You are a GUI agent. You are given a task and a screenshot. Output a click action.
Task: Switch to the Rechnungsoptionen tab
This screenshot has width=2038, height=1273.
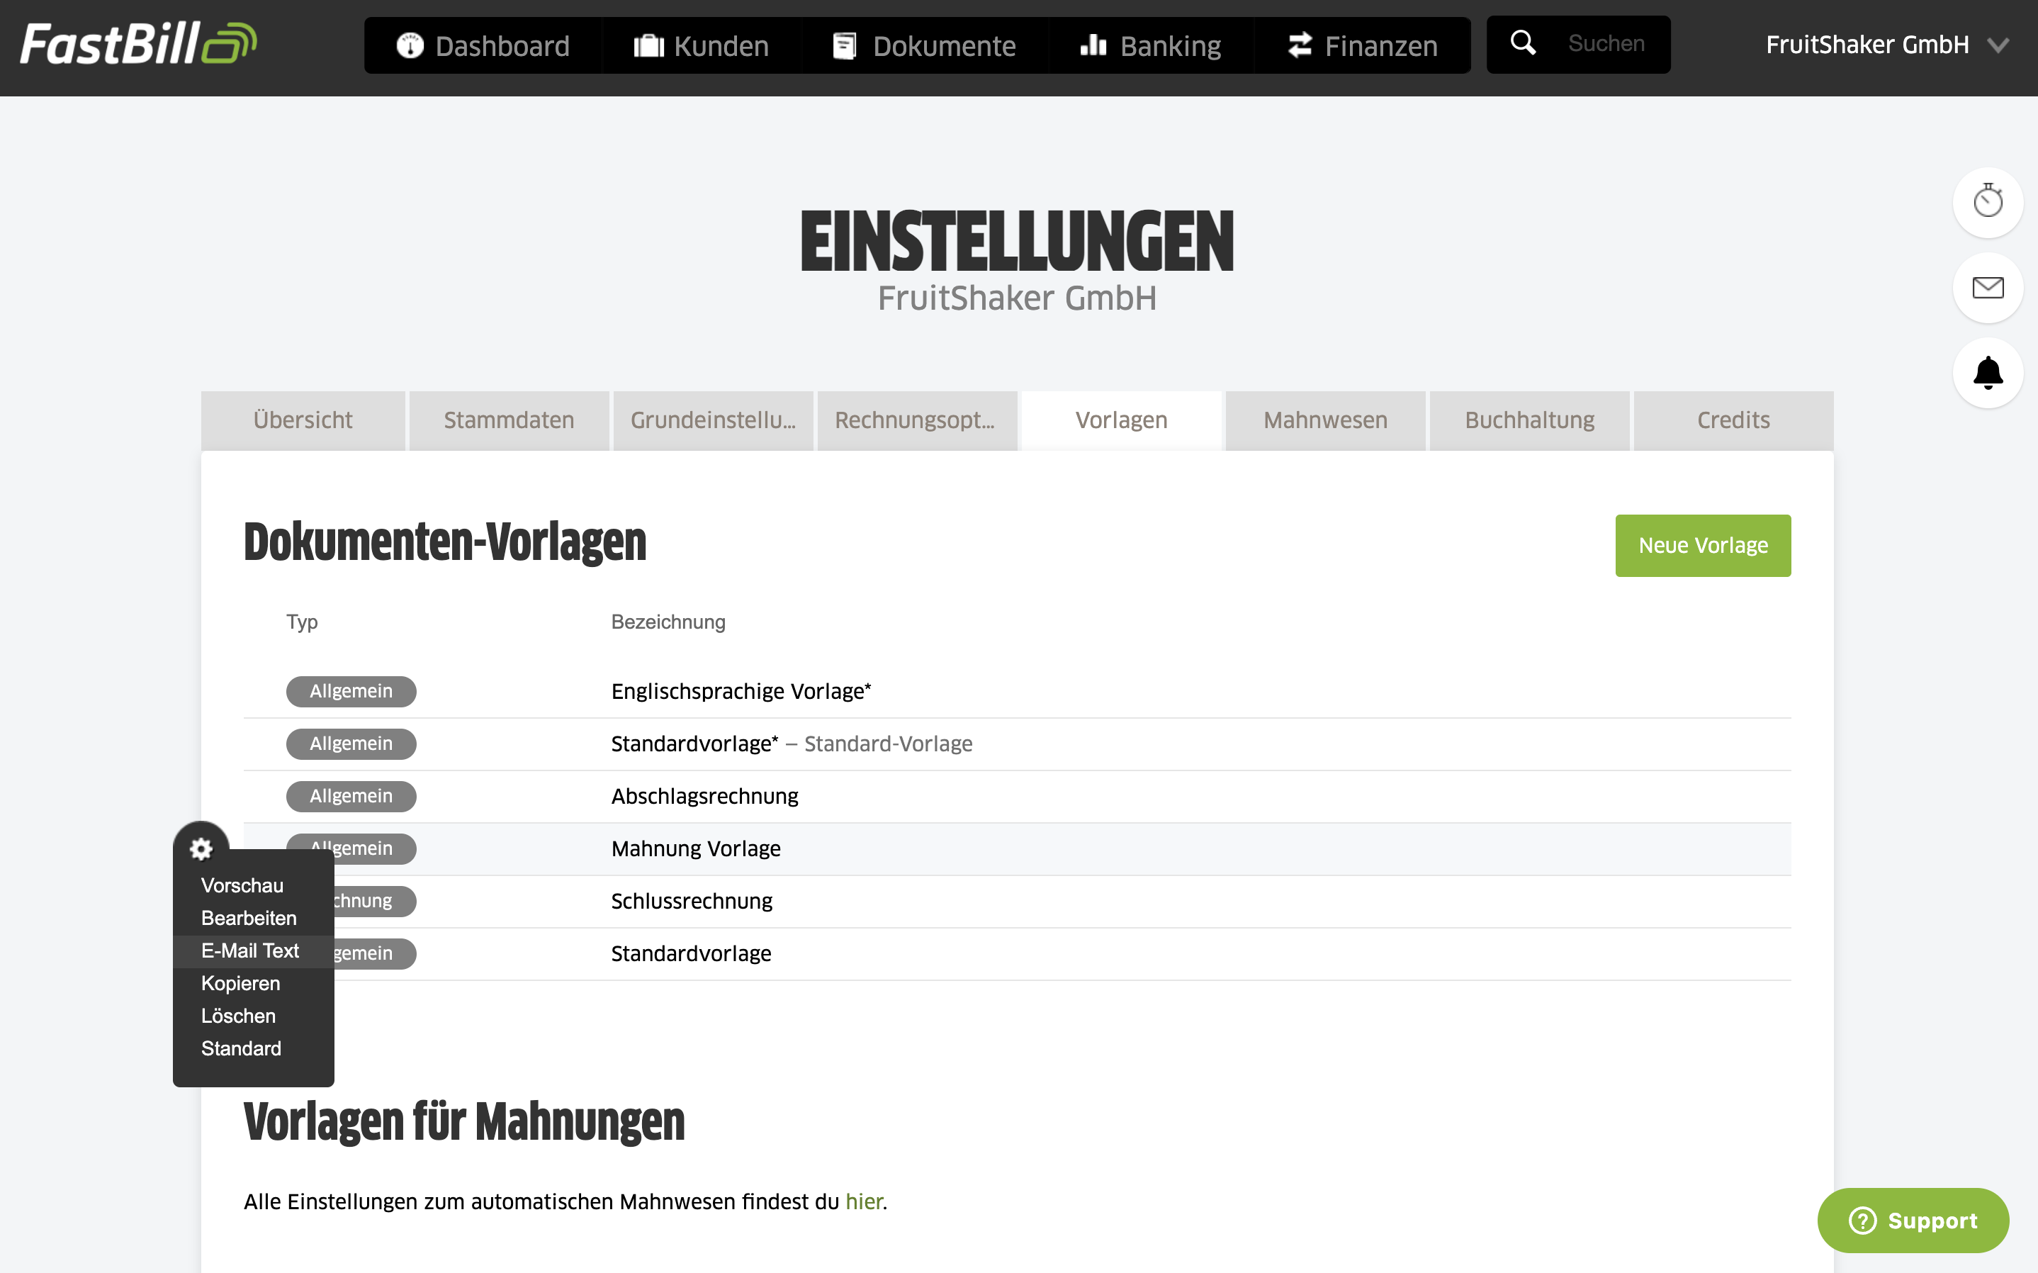916,420
